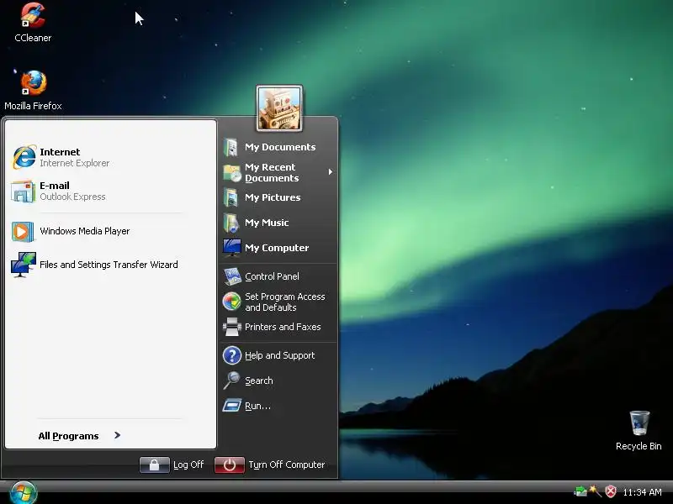673x504 pixels.
Task: Click the Set Program Access and Defaults text
Action: pyautogui.click(x=285, y=302)
